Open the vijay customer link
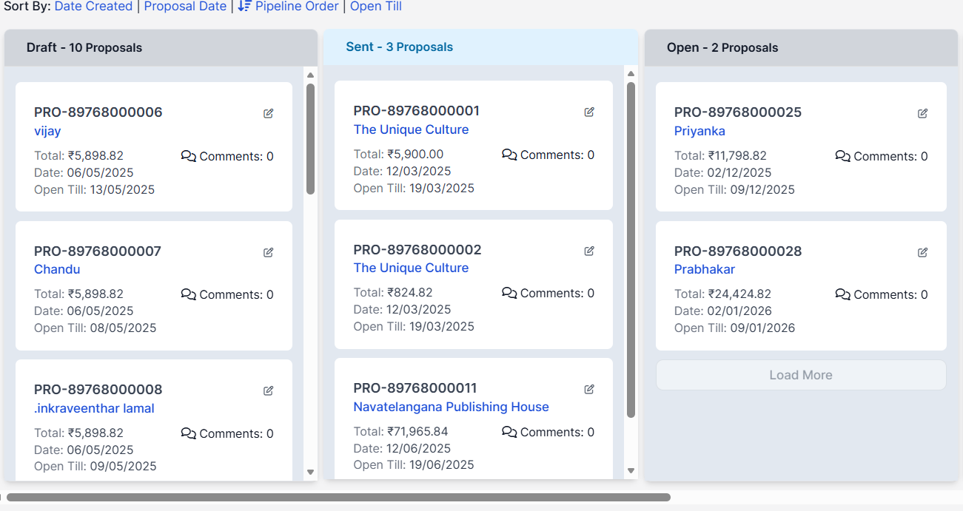963x511 pixels. [x=47, y=131]
